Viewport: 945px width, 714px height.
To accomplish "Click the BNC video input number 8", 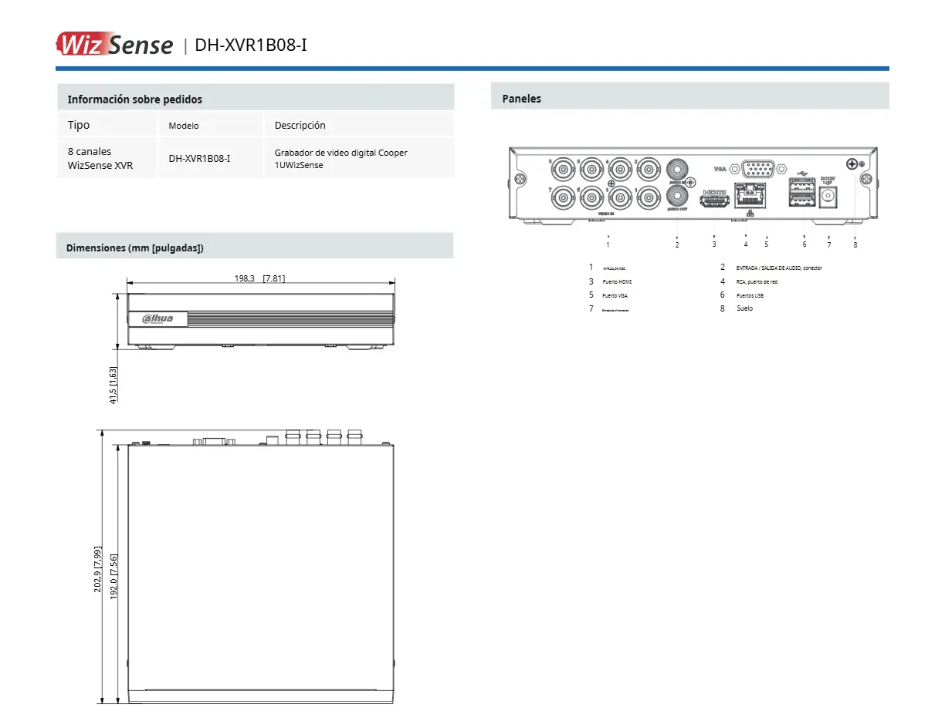I will click(563, 168).
